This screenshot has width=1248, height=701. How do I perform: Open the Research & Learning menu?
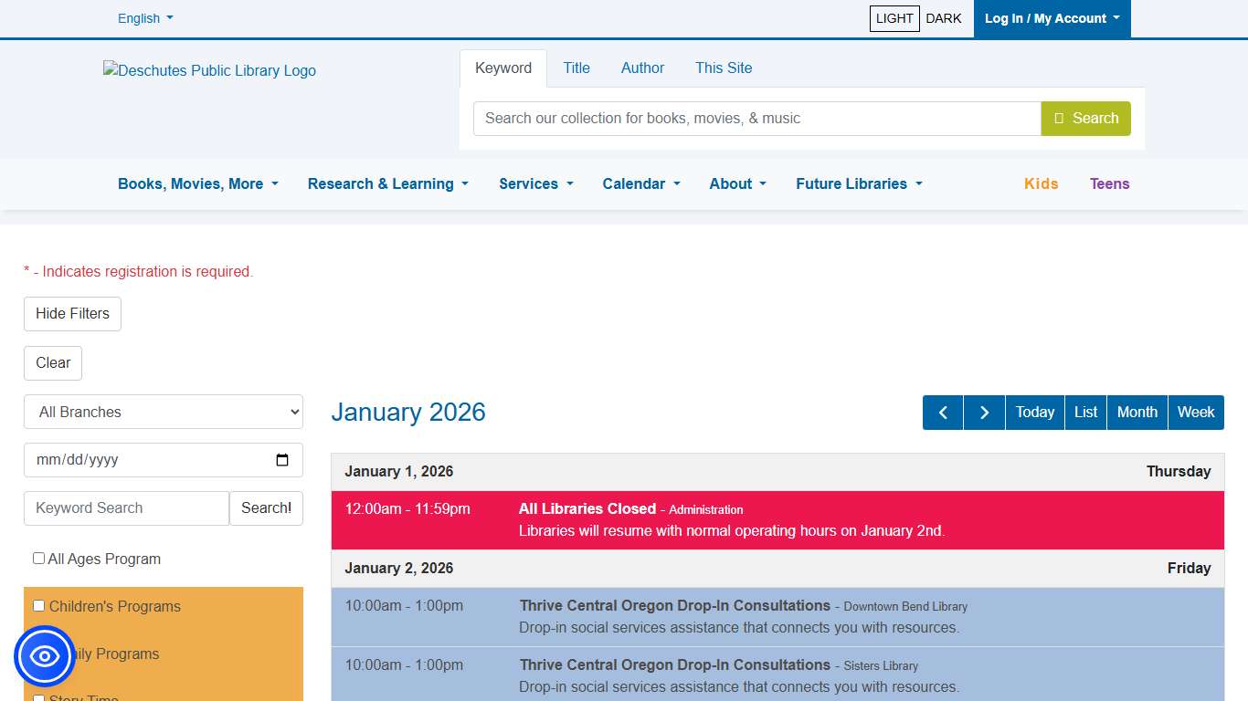pyautogui.click(x=387, y=183)
